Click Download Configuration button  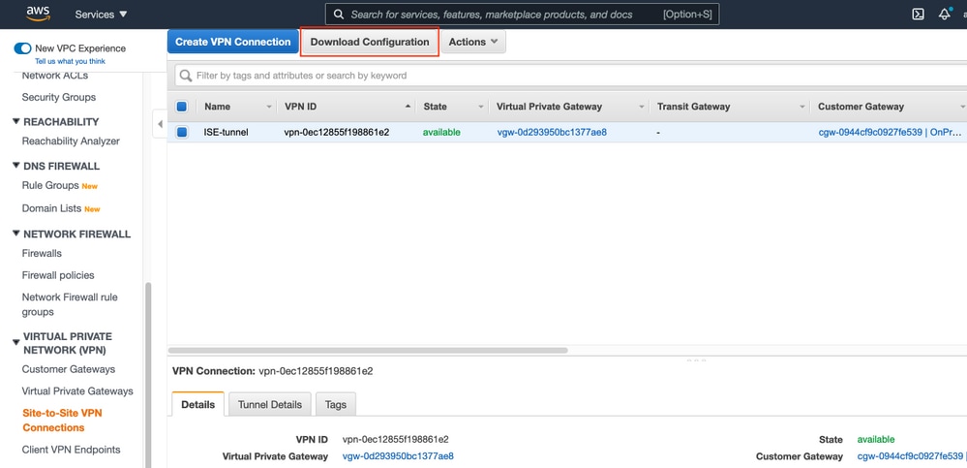[x=370, y=42]
